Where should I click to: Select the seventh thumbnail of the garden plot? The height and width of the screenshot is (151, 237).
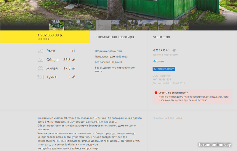pyautogui.click(x=150, y=25)
